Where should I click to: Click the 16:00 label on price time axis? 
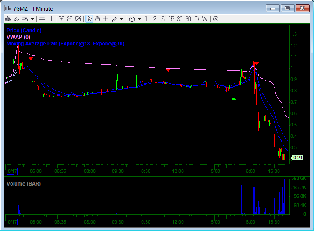250,171
